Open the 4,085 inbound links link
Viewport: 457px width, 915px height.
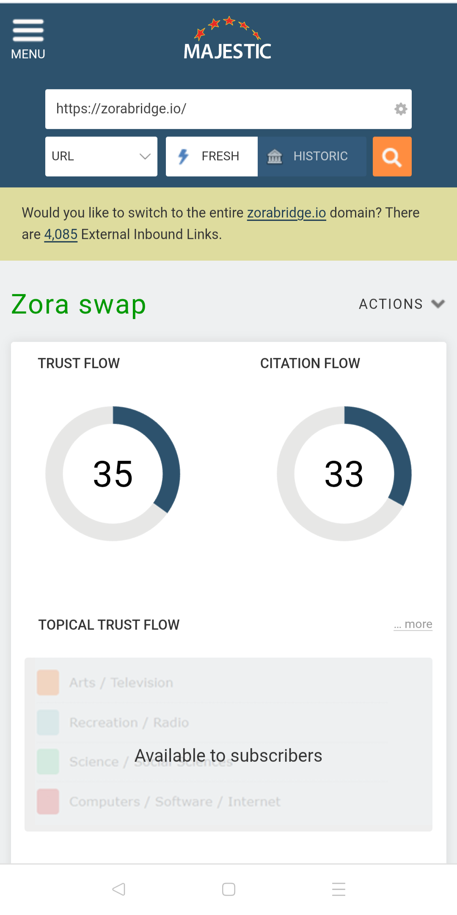pyautogui.click(x=61, y=234)
